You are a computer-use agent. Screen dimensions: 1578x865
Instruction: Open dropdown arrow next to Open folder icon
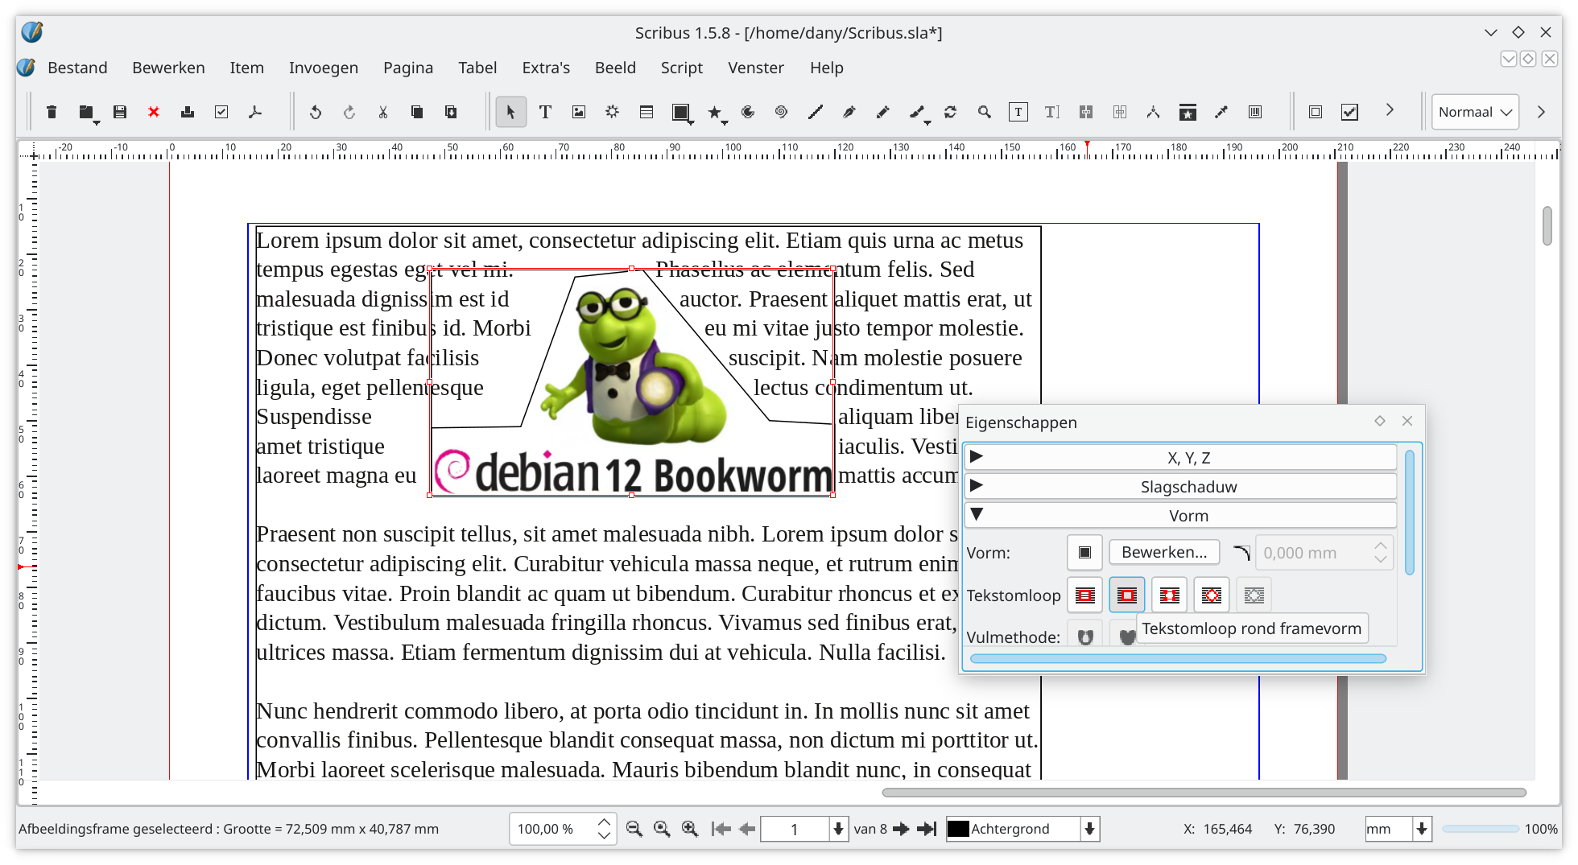click(97, 122)
